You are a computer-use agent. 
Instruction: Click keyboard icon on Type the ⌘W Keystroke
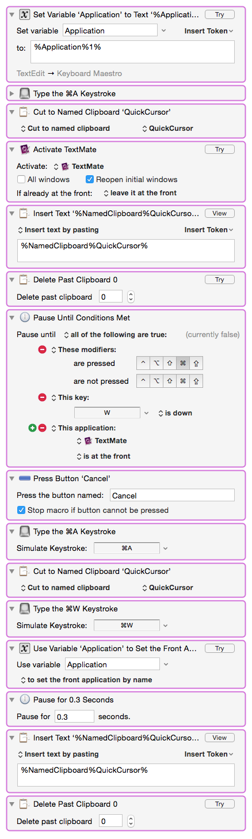(x=25, y=609)
